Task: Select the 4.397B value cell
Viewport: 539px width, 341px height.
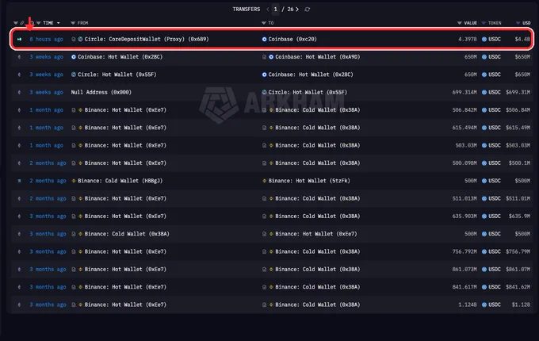Action: tap(468, 39)
